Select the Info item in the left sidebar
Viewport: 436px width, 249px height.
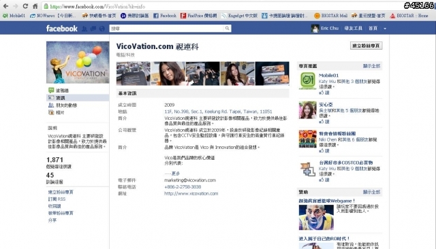[78, 98]
